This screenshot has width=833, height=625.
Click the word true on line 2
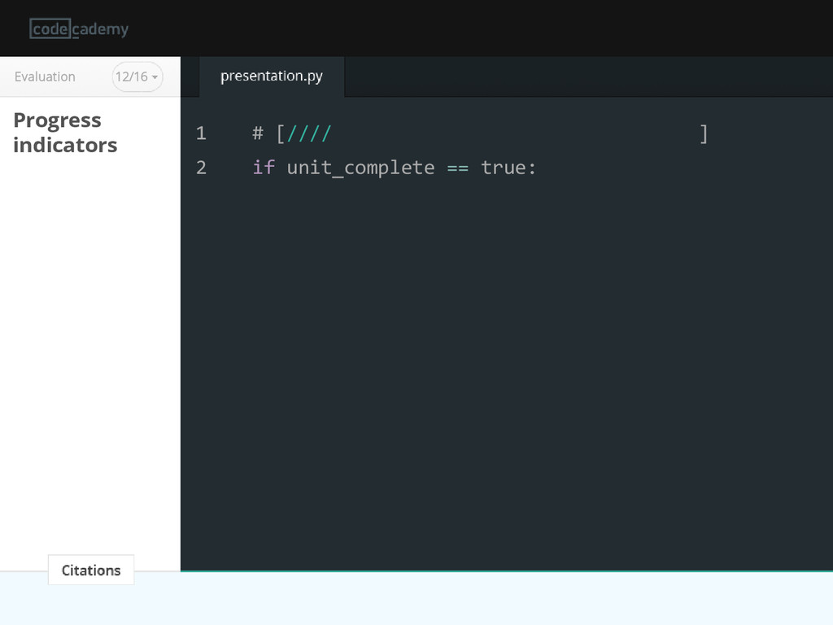point(503,168)
